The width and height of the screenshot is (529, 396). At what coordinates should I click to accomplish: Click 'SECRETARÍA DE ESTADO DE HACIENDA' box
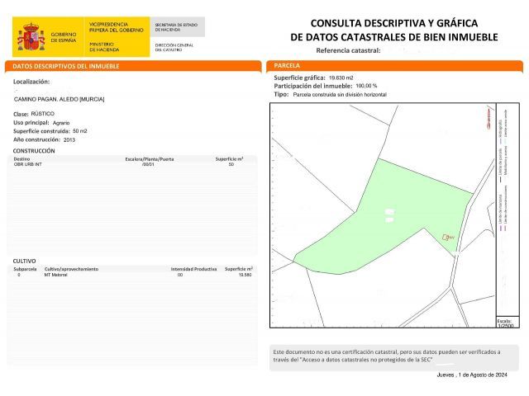pos(178,27)
